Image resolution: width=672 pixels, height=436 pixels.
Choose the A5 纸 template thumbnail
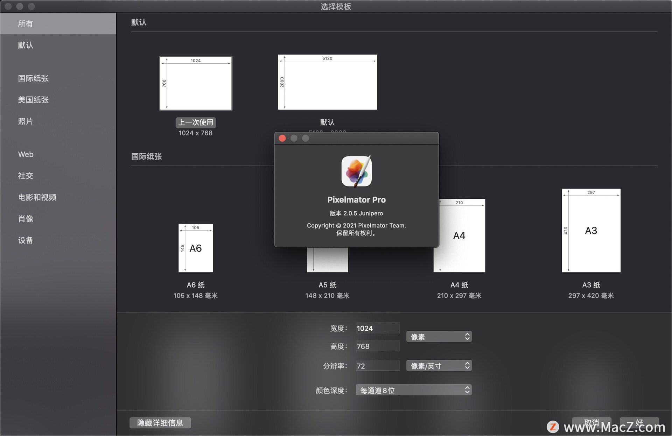(327, 260)
